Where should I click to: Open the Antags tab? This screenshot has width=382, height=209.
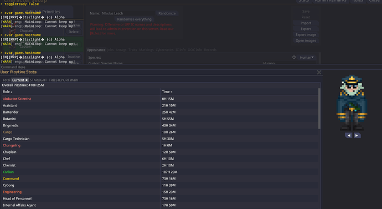[121, 50]
